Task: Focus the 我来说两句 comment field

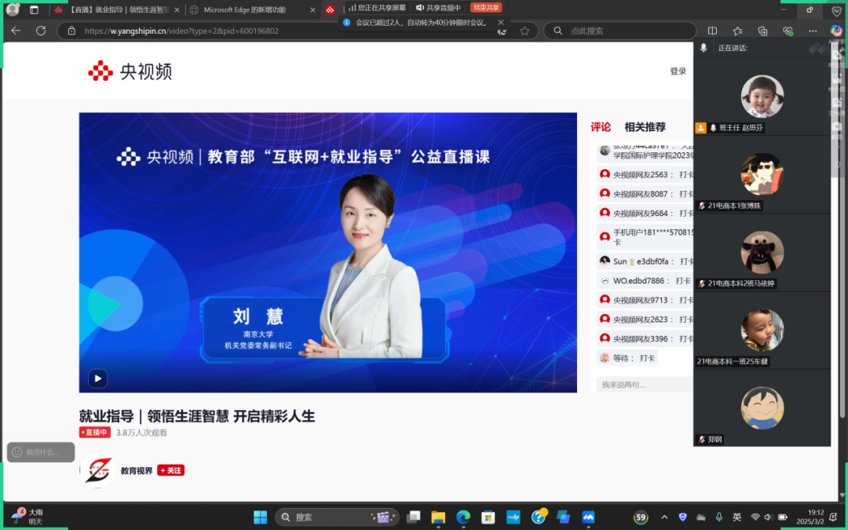Action: pos(644,385)
